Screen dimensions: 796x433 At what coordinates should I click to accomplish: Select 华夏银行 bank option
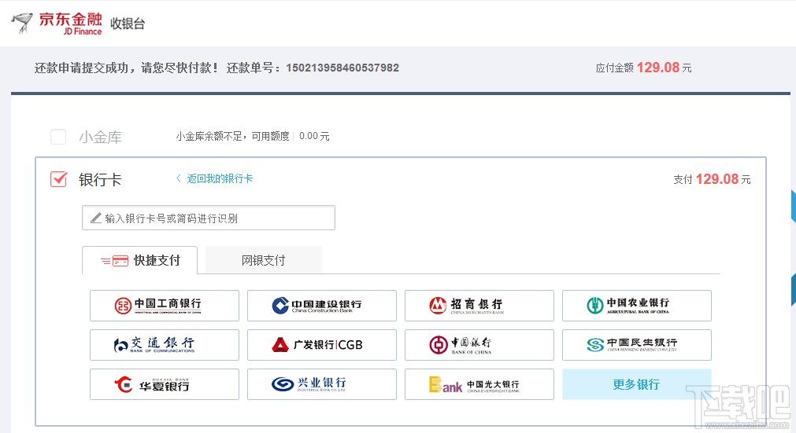165,384
